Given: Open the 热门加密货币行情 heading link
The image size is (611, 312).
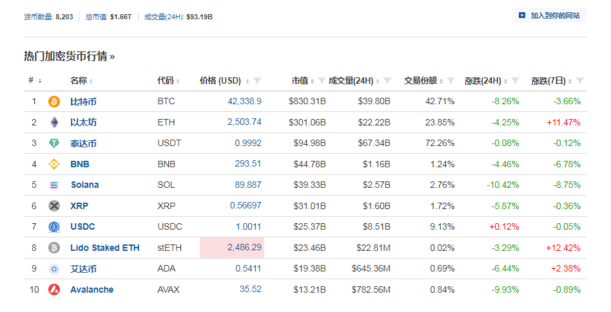Looking at the screenshot, I should click(69, 57).
